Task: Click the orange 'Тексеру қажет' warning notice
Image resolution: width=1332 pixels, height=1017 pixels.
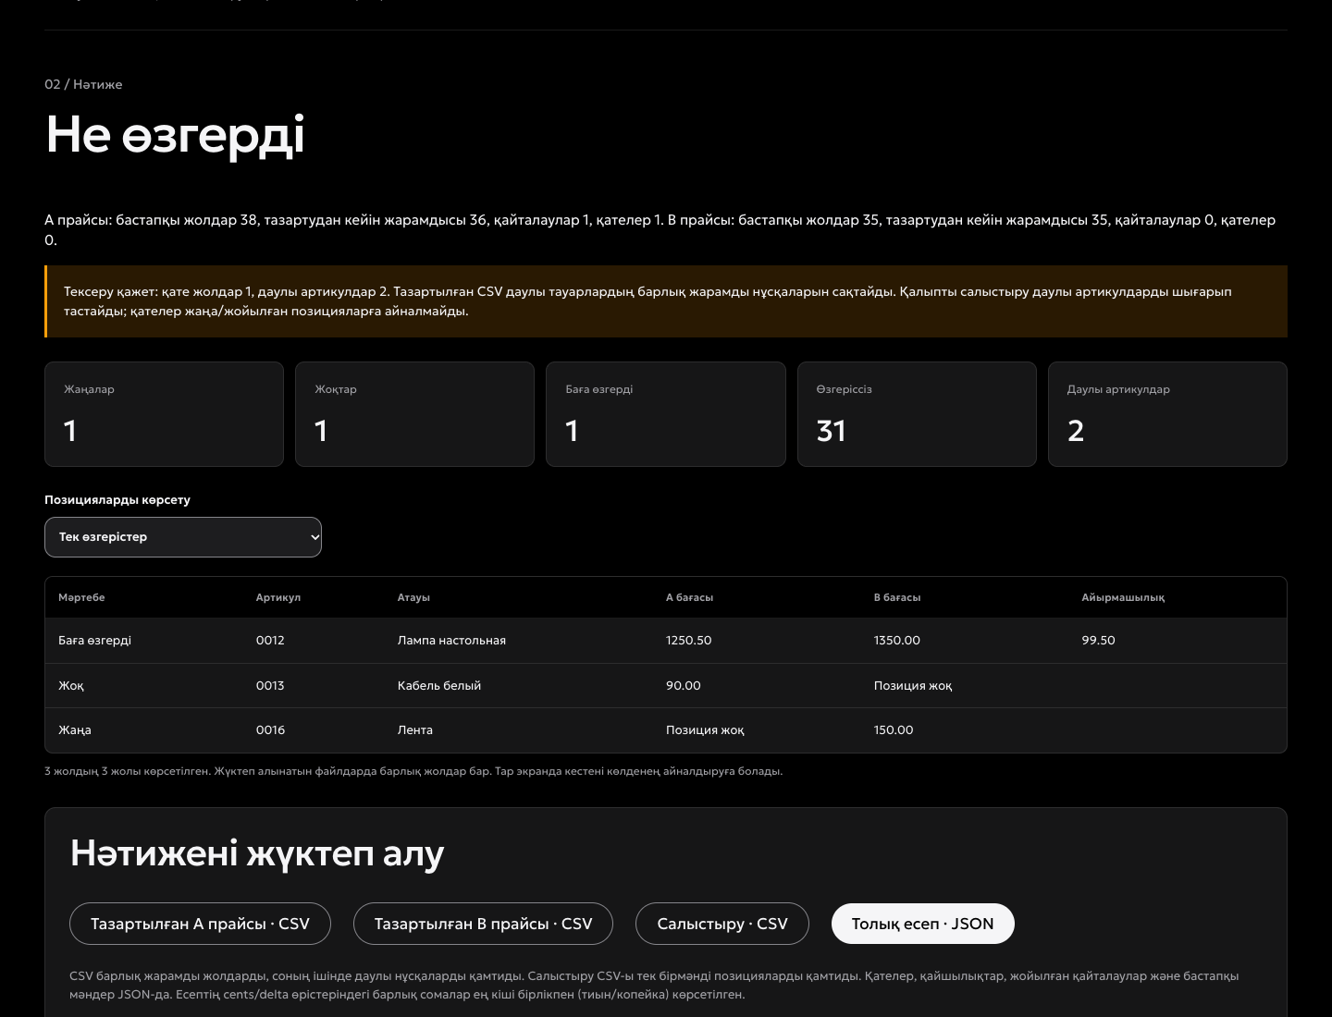Action: pyautogui.click(x=666, y=301)
